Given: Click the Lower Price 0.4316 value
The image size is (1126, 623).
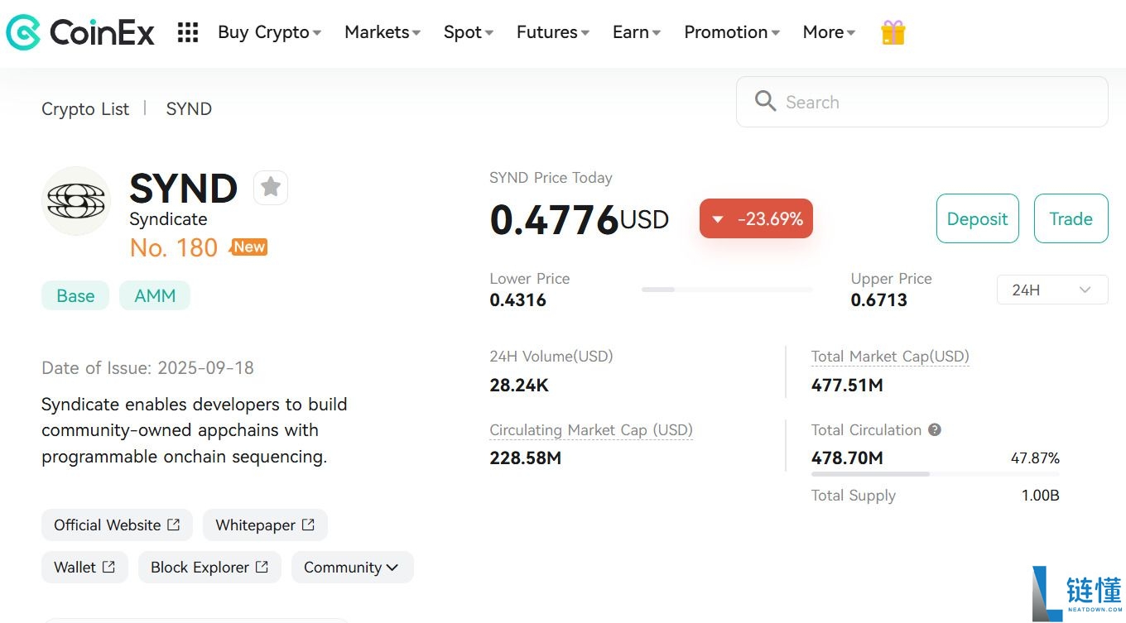Looking at the screenshot, I should pyautogui.click(x=518, y=300).
